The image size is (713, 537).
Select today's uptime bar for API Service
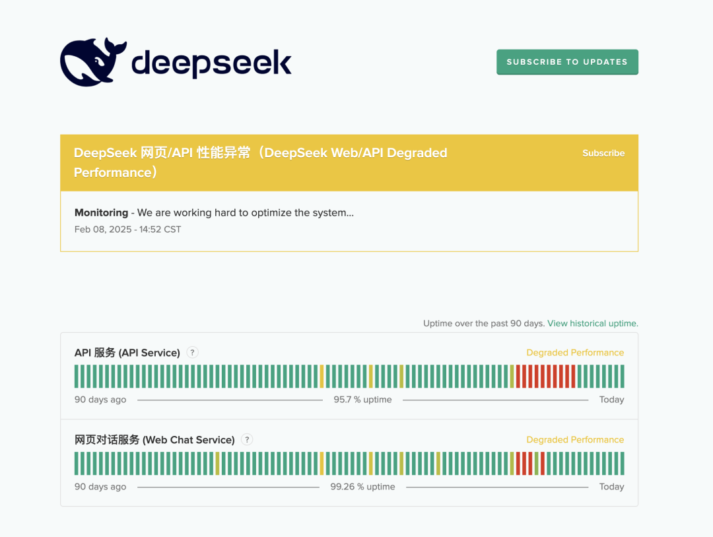coord(622,376)
